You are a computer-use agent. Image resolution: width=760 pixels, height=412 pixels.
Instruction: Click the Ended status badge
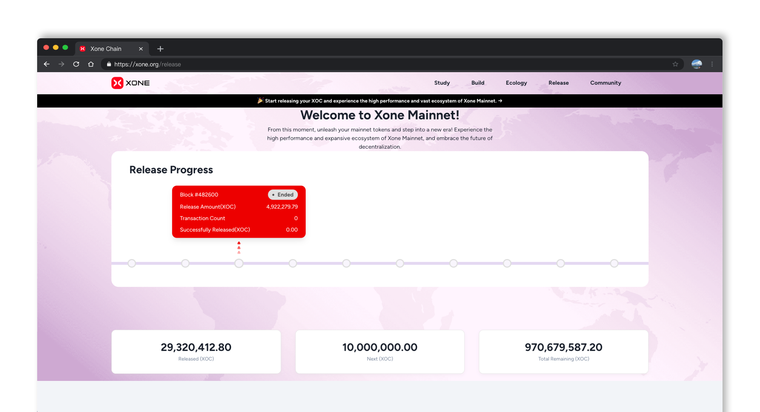click(x=283, y=195)
